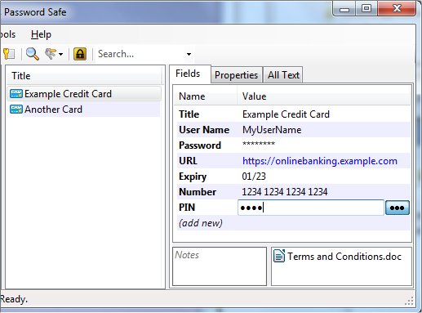Select Another Card entry in list
Screen dimensions: 422x313
point(83,110)
